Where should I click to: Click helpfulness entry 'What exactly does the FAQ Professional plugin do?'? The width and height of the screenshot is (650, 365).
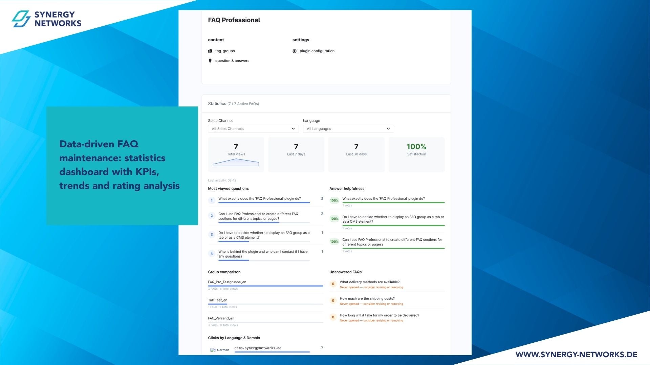pos(384,199)
